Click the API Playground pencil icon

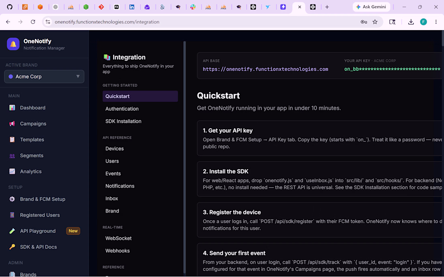pos(12,231)
